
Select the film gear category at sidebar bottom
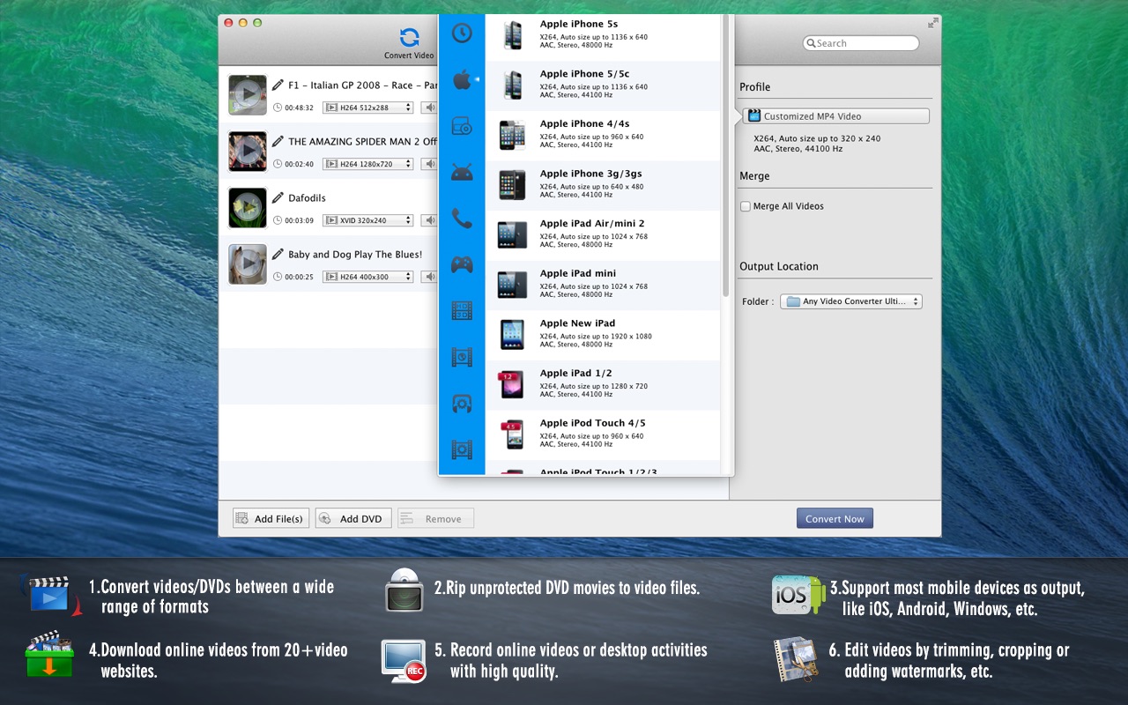[x=462, y=449]
